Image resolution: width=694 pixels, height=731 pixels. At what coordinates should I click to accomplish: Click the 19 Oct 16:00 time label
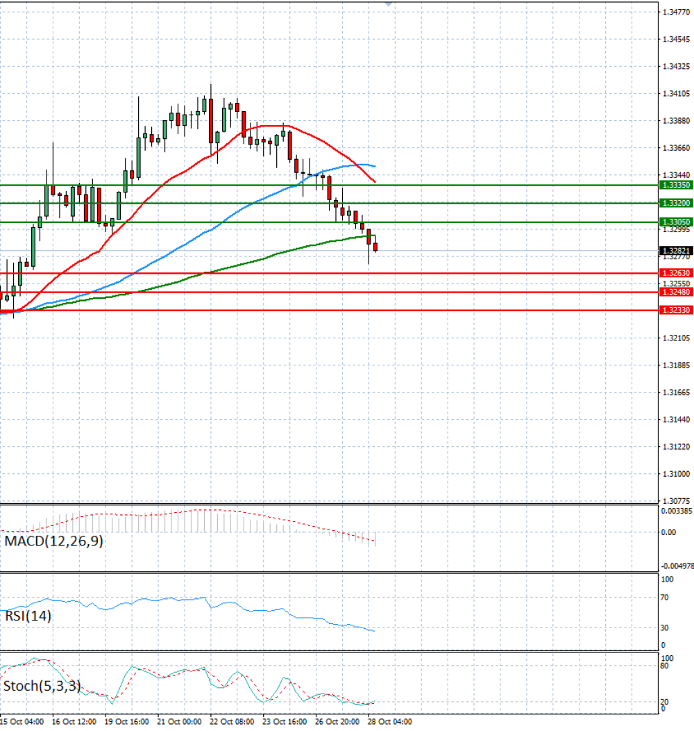click(127, 722)
